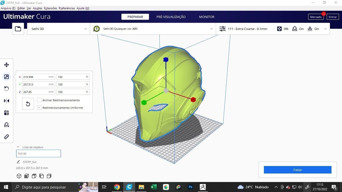342x192 pixels.
Task: Switch to the MONITOR tab
Action: pos(207,17)
